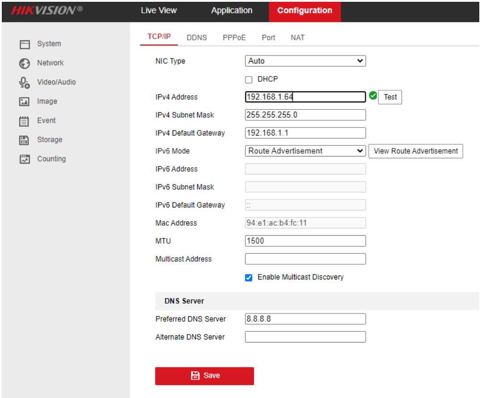Expand the NIC Type dropdown
This screenshot has width=482, height=398.
[x=305, y=61]
